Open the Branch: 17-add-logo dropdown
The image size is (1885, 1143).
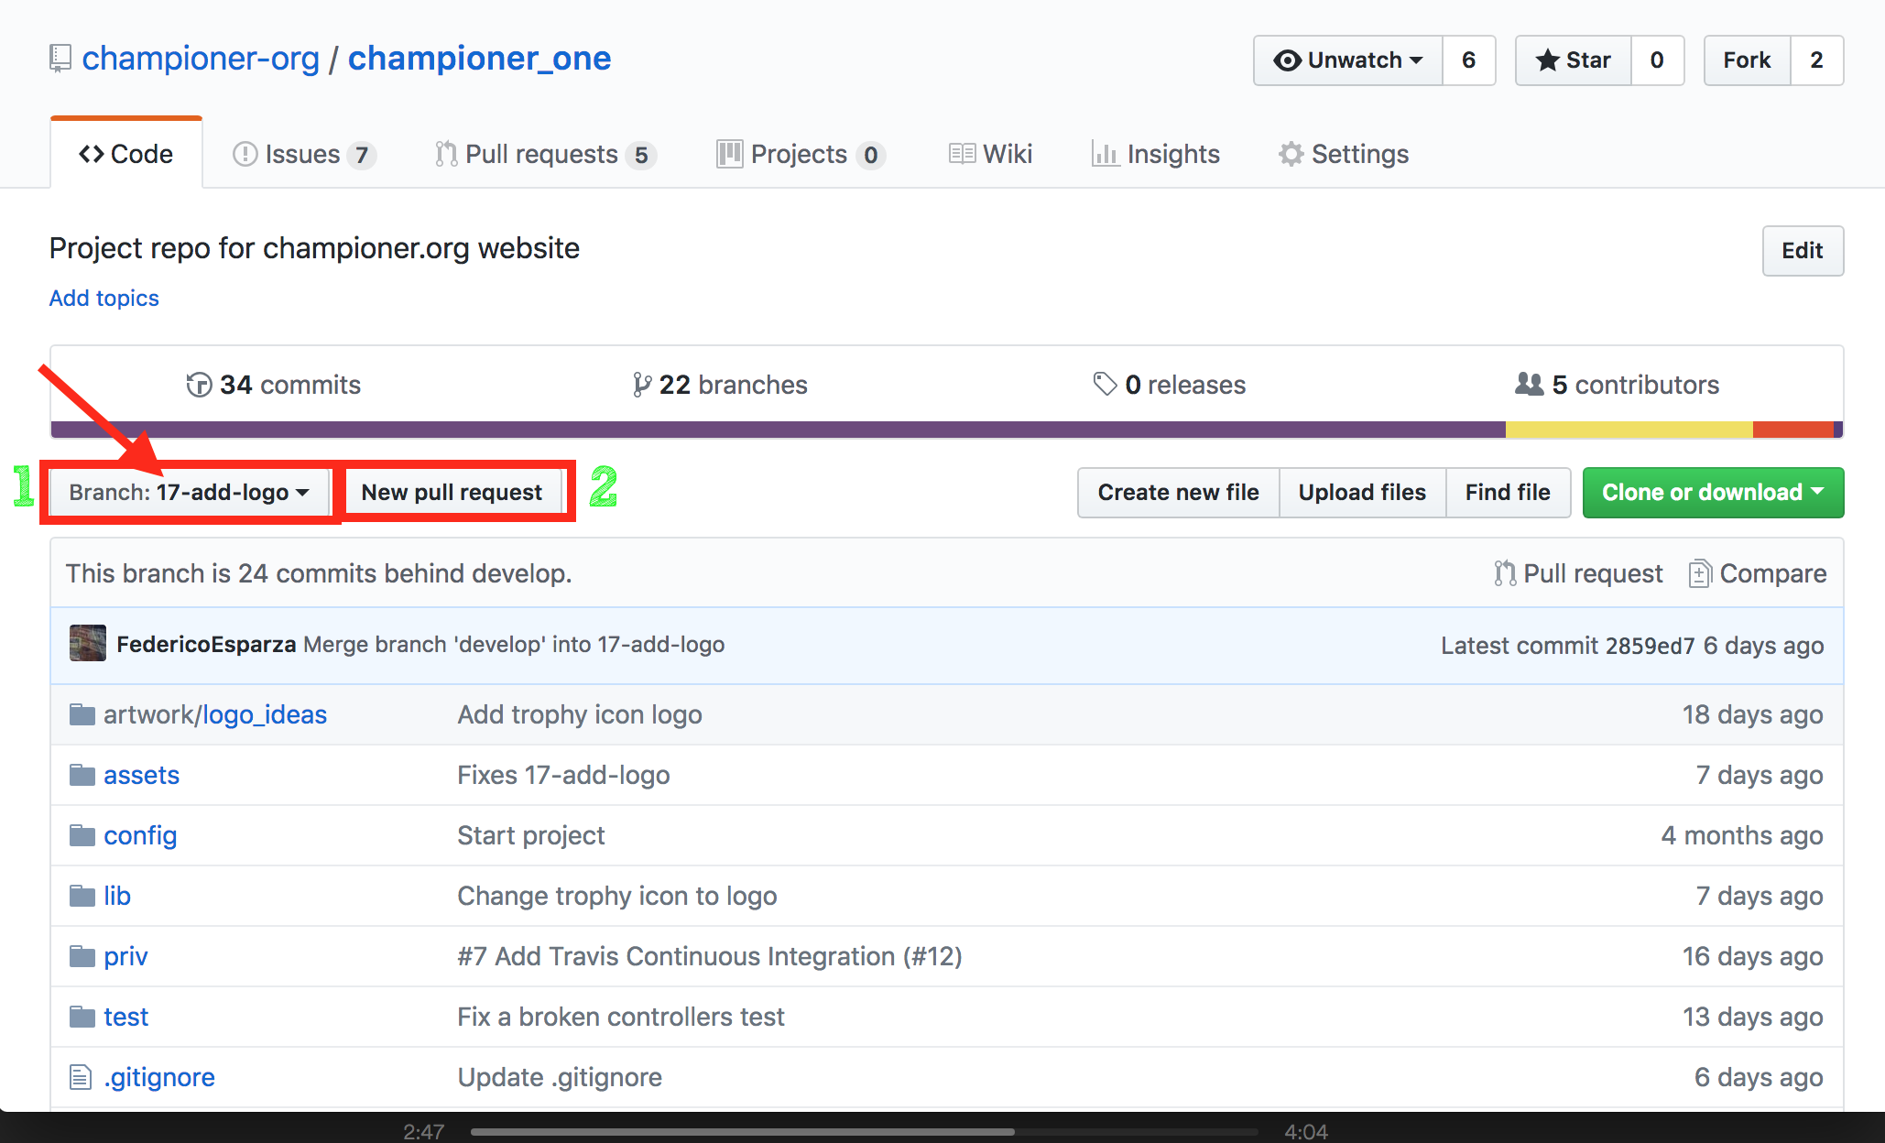pyautogui.click(x=190, y=493)
